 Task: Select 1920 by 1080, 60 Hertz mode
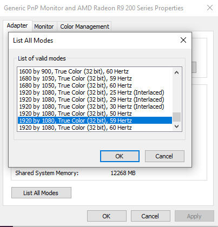tap(95, 128)
